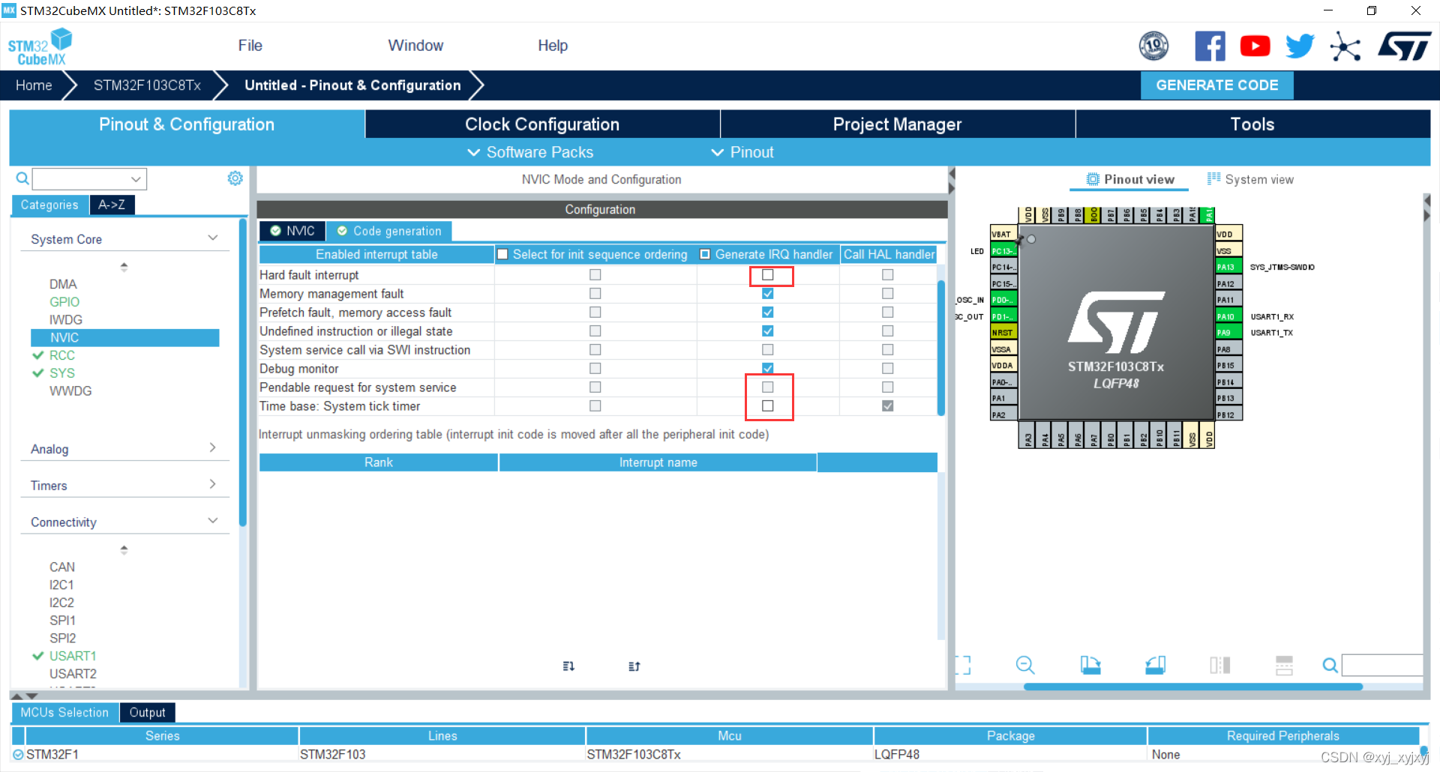Select USART1 in the Connectivity list
The width and height of the screenshot is (1440, 772).
73,656
